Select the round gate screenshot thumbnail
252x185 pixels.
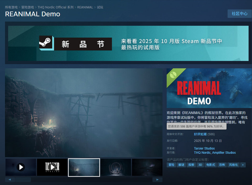(x=115, y=167)
